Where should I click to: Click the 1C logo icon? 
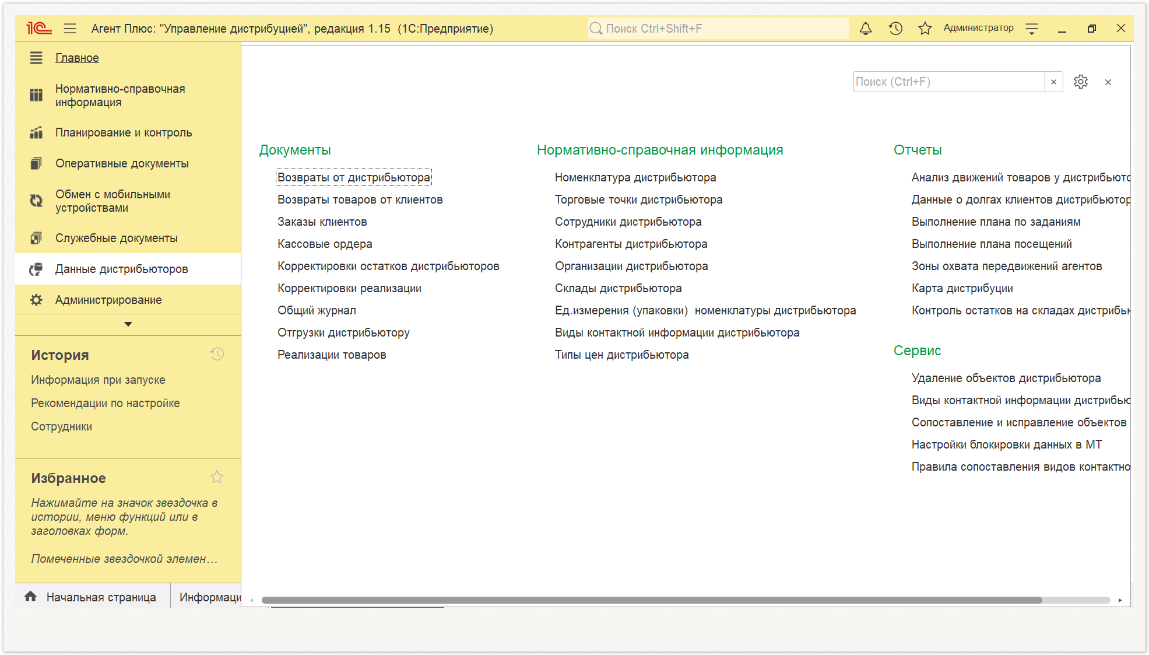[39, 28]
